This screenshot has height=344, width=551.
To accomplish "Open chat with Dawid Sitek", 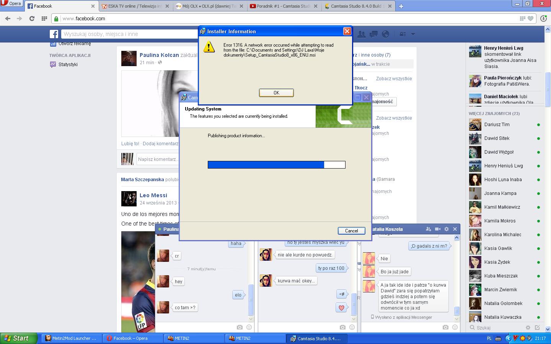I will pos(505,138).
